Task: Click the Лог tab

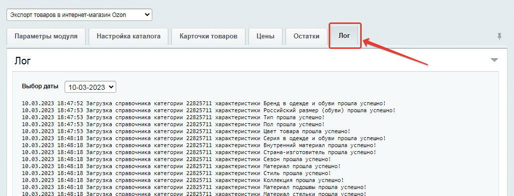Action: 345,36
